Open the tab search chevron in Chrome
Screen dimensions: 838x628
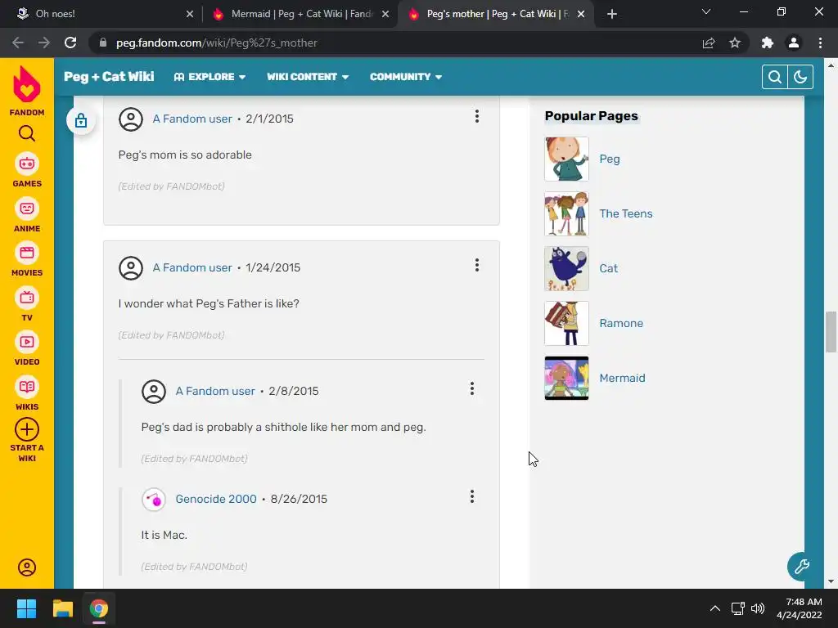[x=706, y=12]
